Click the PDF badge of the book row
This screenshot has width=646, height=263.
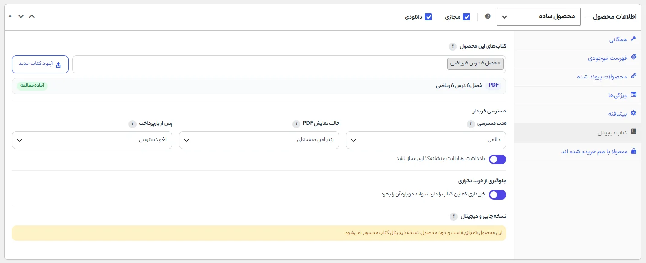pyautogui.click(x=494, y=85)
